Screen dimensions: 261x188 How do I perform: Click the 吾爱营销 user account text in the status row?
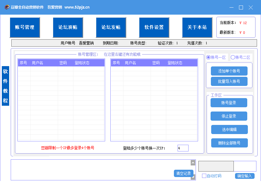tap(86, 43)
